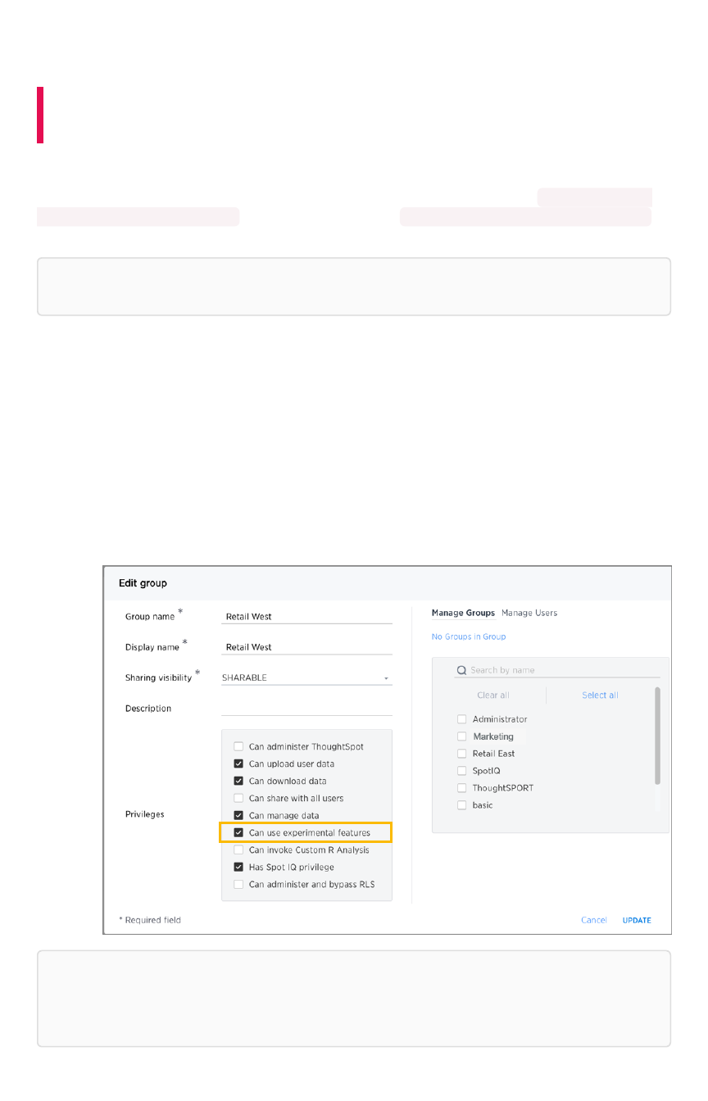
Task: Click the search magnifier icon
Action: (x=461, y=670)
